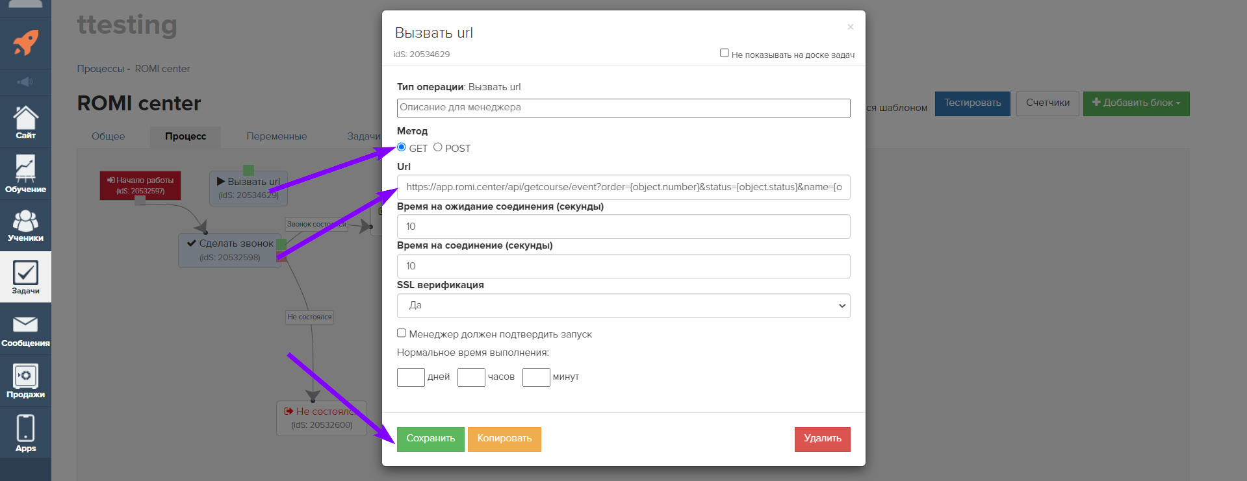Select the Сделать звонок process block

pyautogui.click(x=230, y=251)
